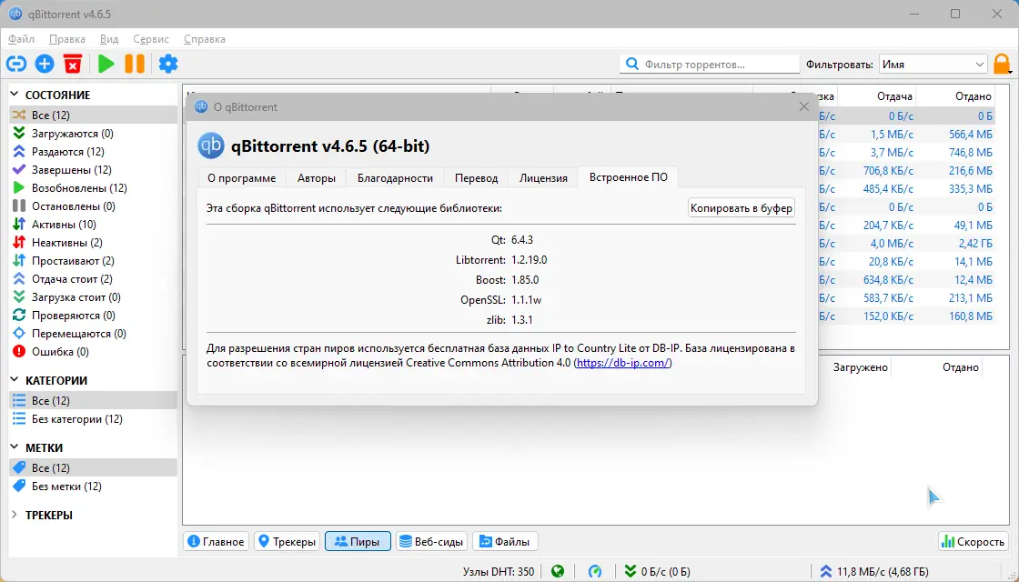Image resolution: width=1019 pixels, height=582 pixels.
Task: Open the Вид menu
Action: tap(109, 39)
